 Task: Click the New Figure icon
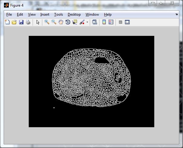click(7, 22)
